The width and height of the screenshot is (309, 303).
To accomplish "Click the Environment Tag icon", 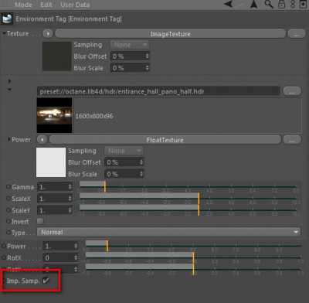I will tap(7, 19).
